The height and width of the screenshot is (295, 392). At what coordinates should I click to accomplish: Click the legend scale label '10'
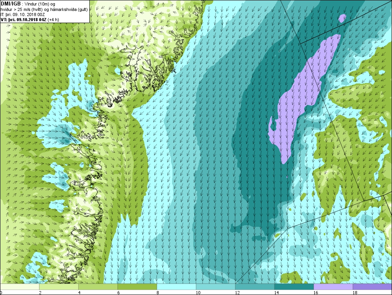tap(198, 293)
